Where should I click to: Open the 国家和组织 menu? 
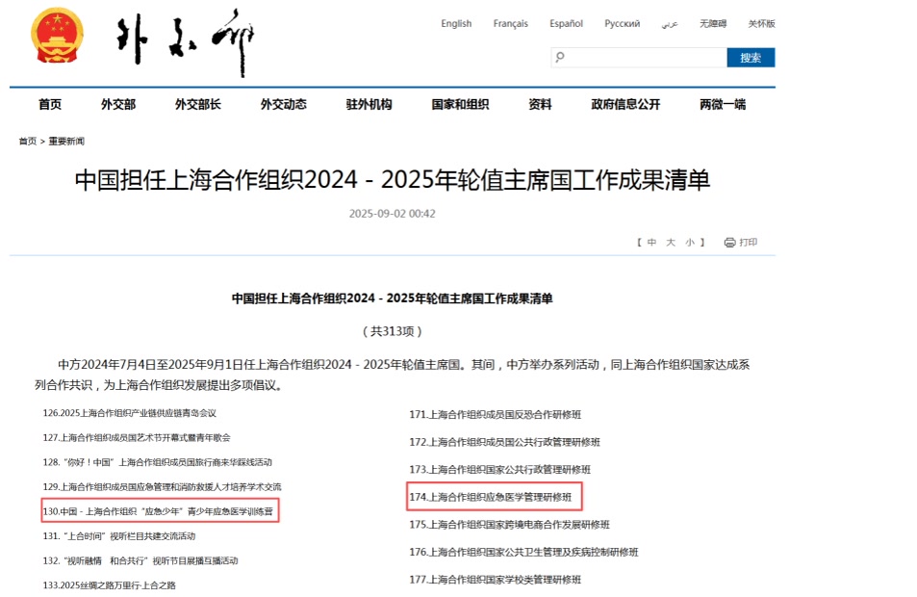point(460,105)
